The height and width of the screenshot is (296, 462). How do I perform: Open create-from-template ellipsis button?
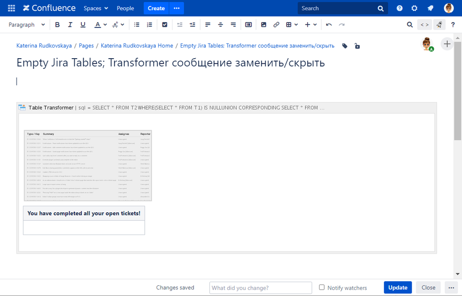tap(177, 8)
